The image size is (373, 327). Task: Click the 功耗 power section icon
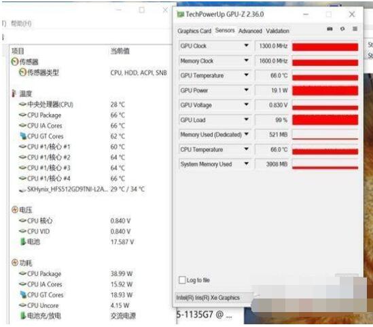[15, 263]
